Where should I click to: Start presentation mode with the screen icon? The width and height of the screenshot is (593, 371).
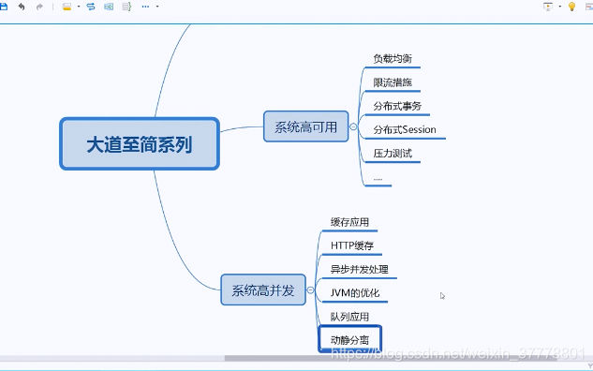[x=548, y=7]
